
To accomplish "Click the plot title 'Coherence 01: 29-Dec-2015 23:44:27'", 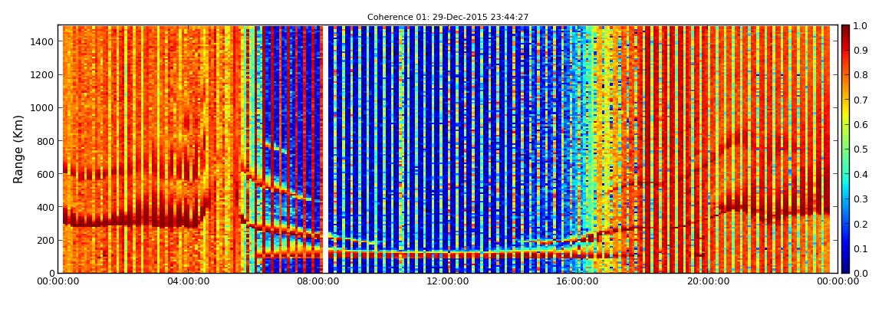I will coord(448,17).
